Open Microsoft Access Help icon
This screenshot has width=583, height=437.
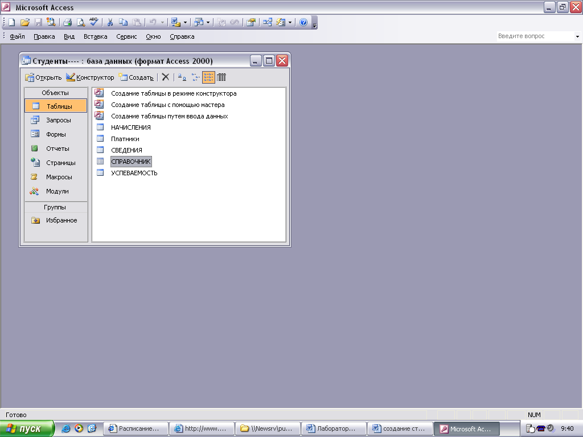(x=303, y=22)
